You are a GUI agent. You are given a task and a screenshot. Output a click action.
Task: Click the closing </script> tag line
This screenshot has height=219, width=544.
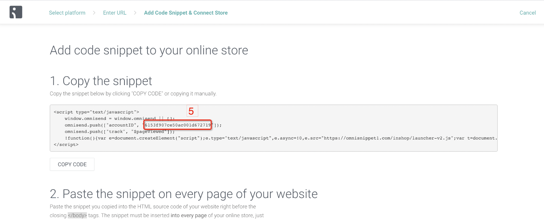66,145
